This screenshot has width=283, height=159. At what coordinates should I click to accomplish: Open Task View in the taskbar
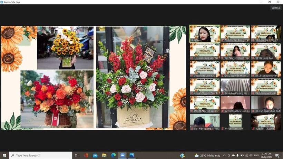tap(77, 155)
